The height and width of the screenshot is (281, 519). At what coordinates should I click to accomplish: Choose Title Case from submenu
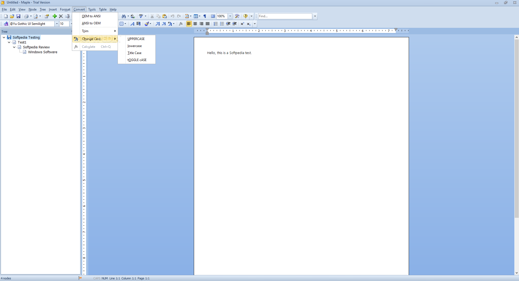click(137, 53)
